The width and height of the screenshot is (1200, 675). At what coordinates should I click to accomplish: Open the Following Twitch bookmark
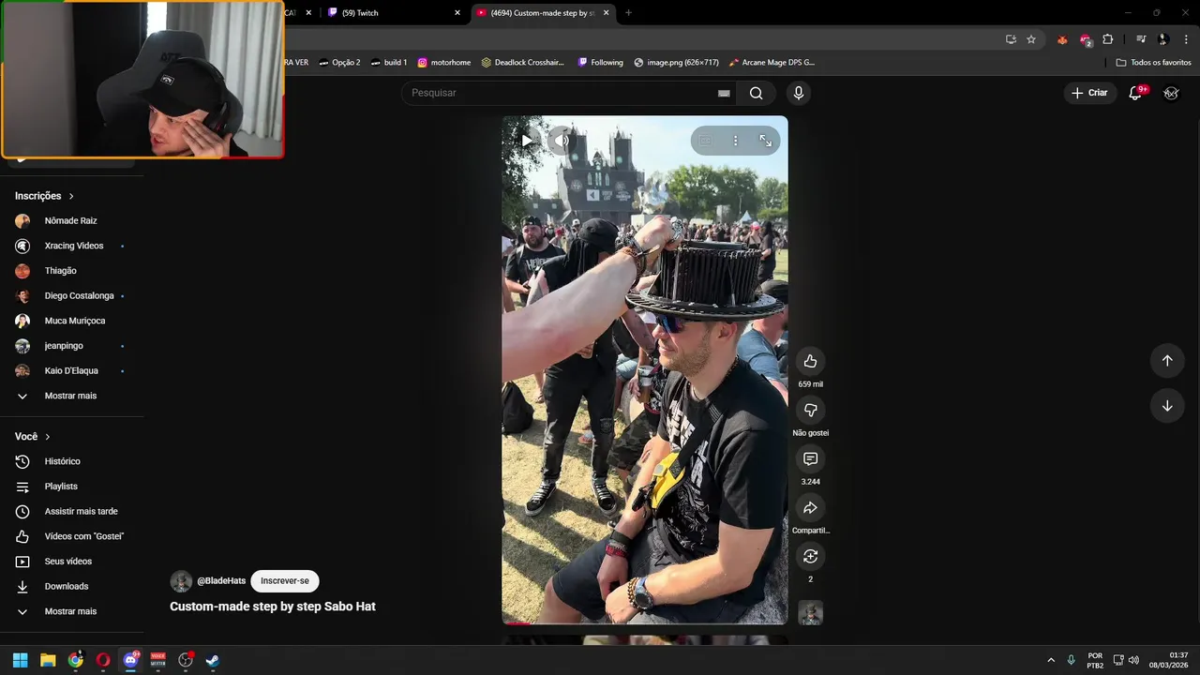(x=601, y=63)
